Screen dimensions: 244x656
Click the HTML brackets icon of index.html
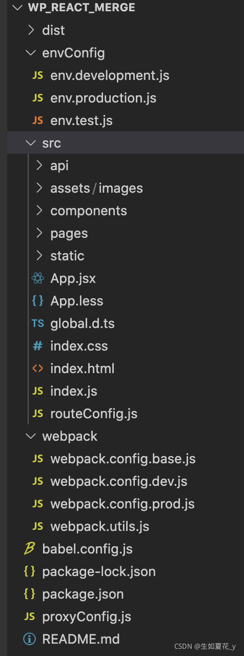tap(37, 368)
